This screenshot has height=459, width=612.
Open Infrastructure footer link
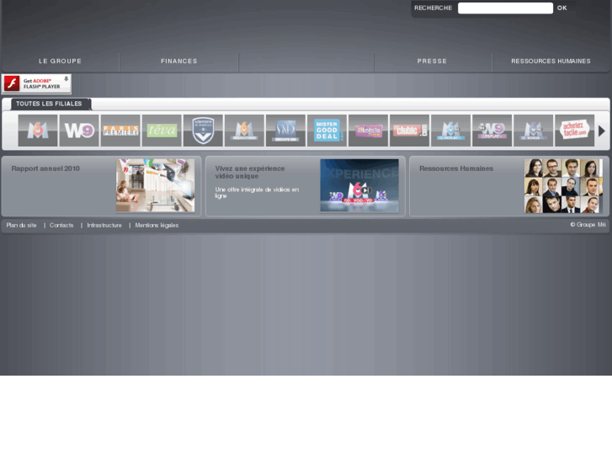104,226
